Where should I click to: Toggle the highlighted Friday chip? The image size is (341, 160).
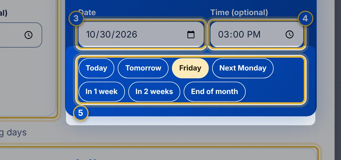[190, 68]
